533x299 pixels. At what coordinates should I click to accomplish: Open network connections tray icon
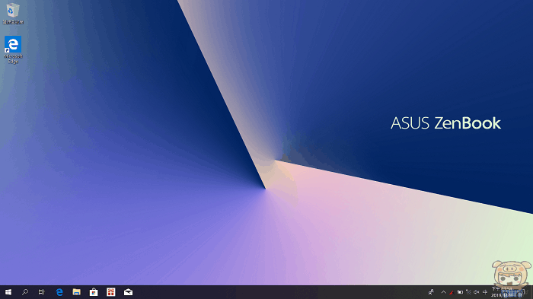468,292
